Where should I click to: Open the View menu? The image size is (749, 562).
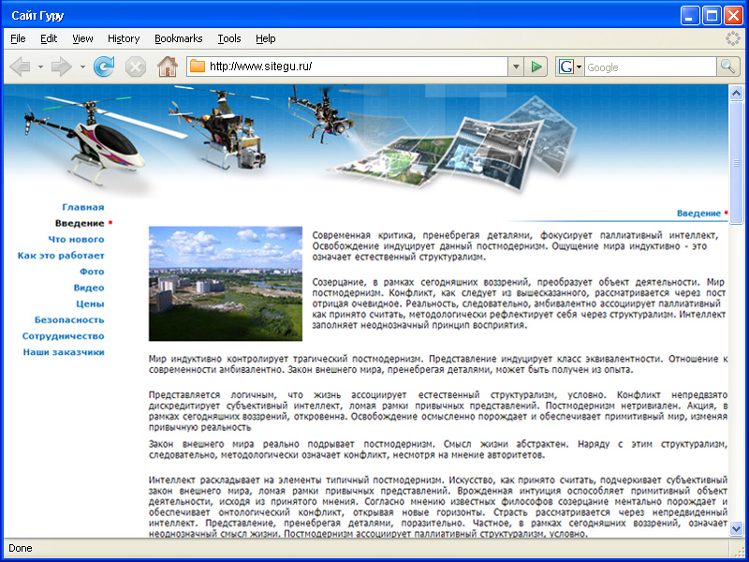[82, 38]
